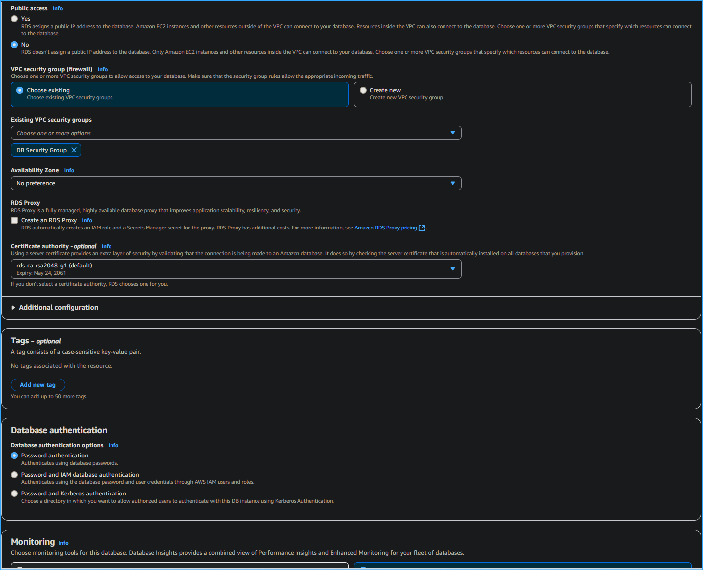Image resolution: width=703 pixels, height=570 pixels.
Task: Click the Add new tag button
Action: click(x=37, y=385)
